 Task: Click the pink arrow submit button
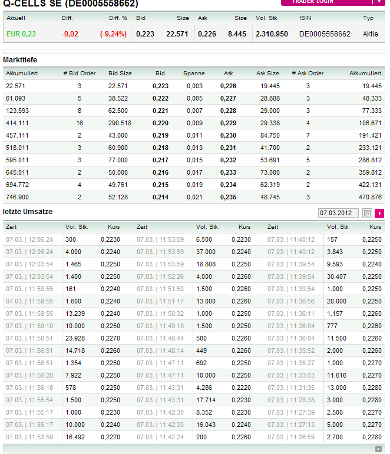(x=379, y=213)
